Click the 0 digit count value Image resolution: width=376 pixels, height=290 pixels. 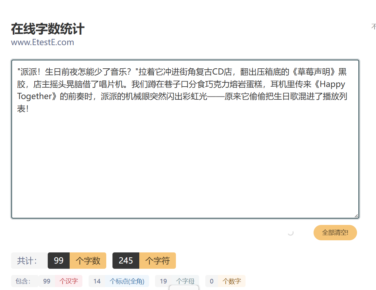212,281
